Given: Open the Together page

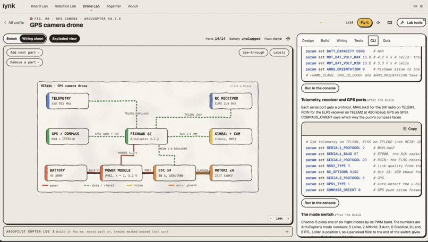Looking at the screenshot, I should [114, 6].
